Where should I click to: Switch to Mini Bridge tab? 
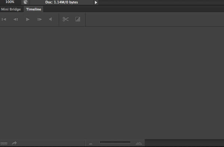click(11, 9)
